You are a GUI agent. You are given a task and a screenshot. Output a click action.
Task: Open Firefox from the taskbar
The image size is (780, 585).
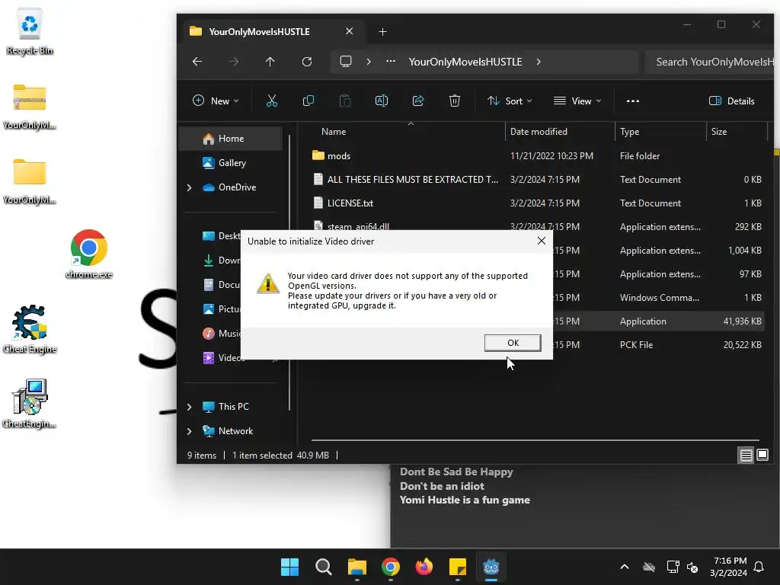pos(424,567)
